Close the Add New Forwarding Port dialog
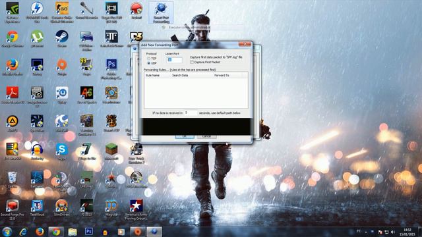This screenshot has width=422, height=237. coord(245,44)
